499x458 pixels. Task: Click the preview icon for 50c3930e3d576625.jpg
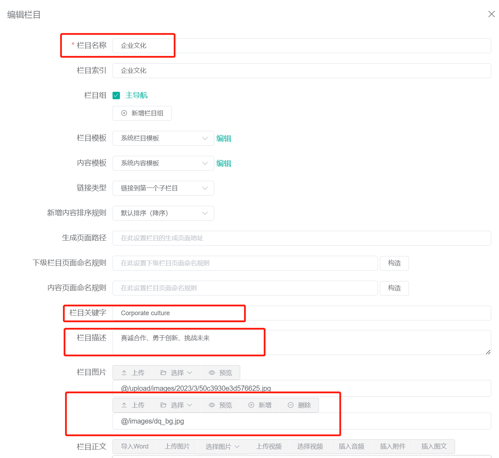211,372
